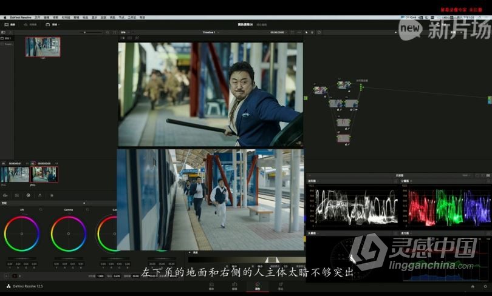Open the Color Match palette
Screen dimensions: 492x296
pos(17,195)
